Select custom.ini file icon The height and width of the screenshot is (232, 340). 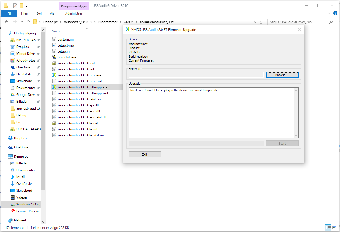coord(54,39)
